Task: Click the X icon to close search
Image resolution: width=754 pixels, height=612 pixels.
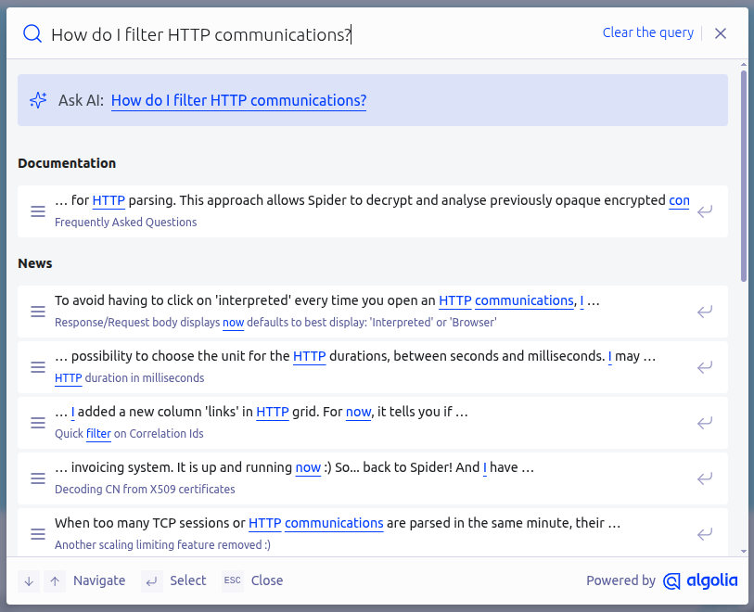Action: tap(721, 33)
